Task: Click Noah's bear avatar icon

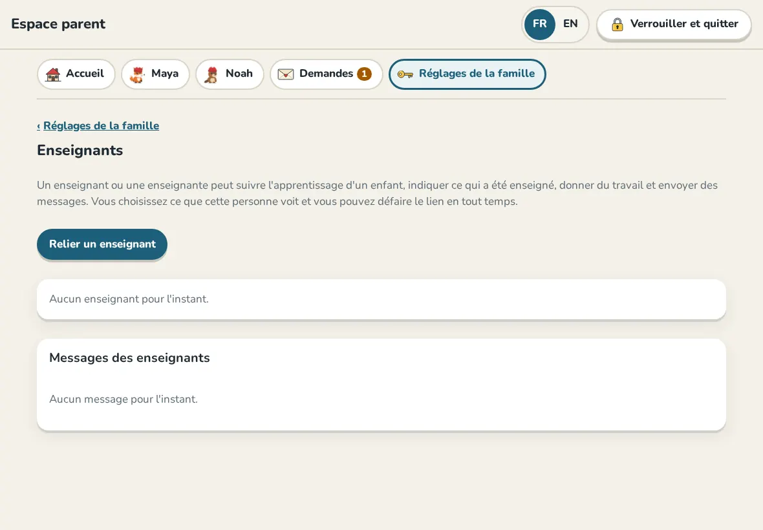Action: pyautogui.click(x=211, y=74)
